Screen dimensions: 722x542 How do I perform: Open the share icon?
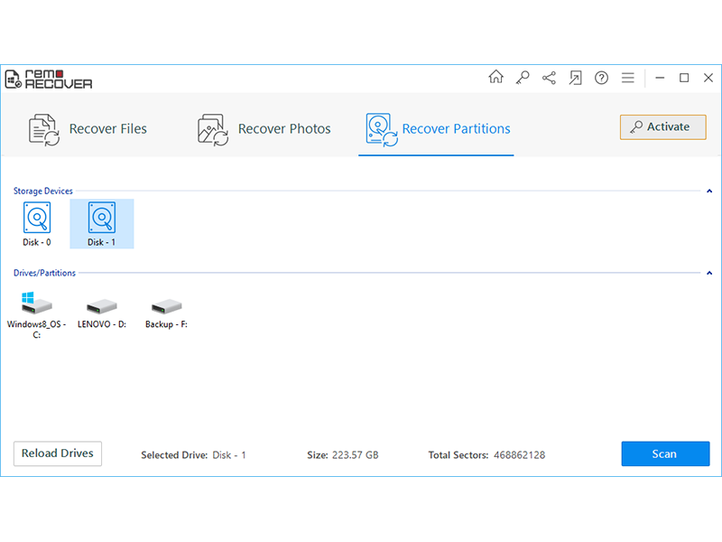click(x=549, y=78)
